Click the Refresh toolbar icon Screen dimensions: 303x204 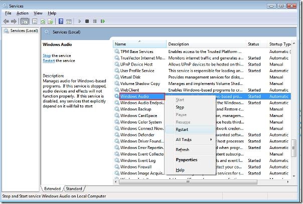click(43, 21)
